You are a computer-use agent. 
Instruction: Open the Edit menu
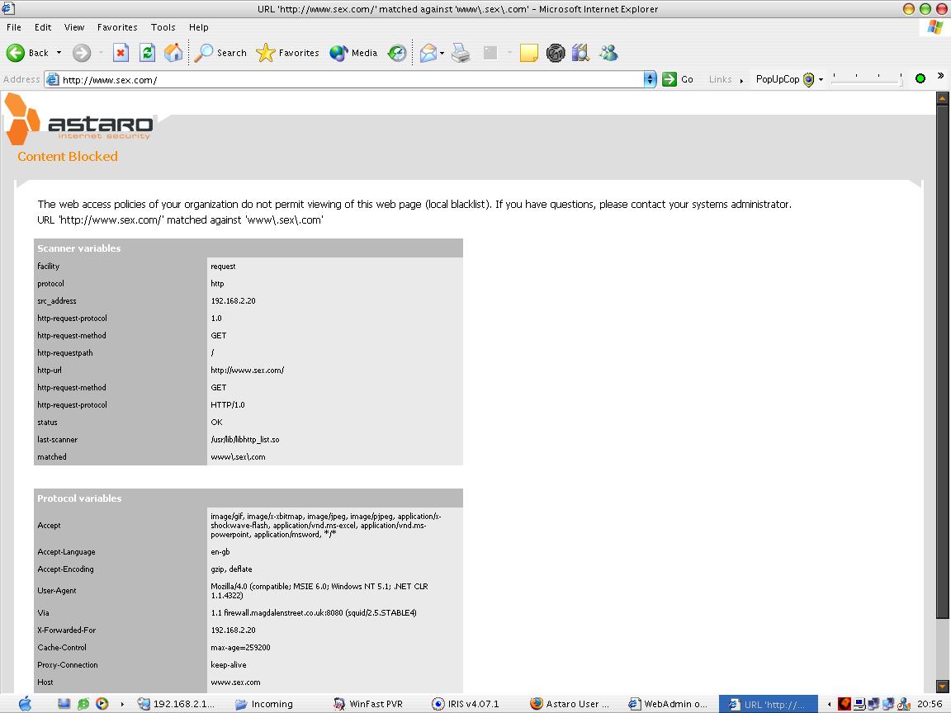click(42, 27)
